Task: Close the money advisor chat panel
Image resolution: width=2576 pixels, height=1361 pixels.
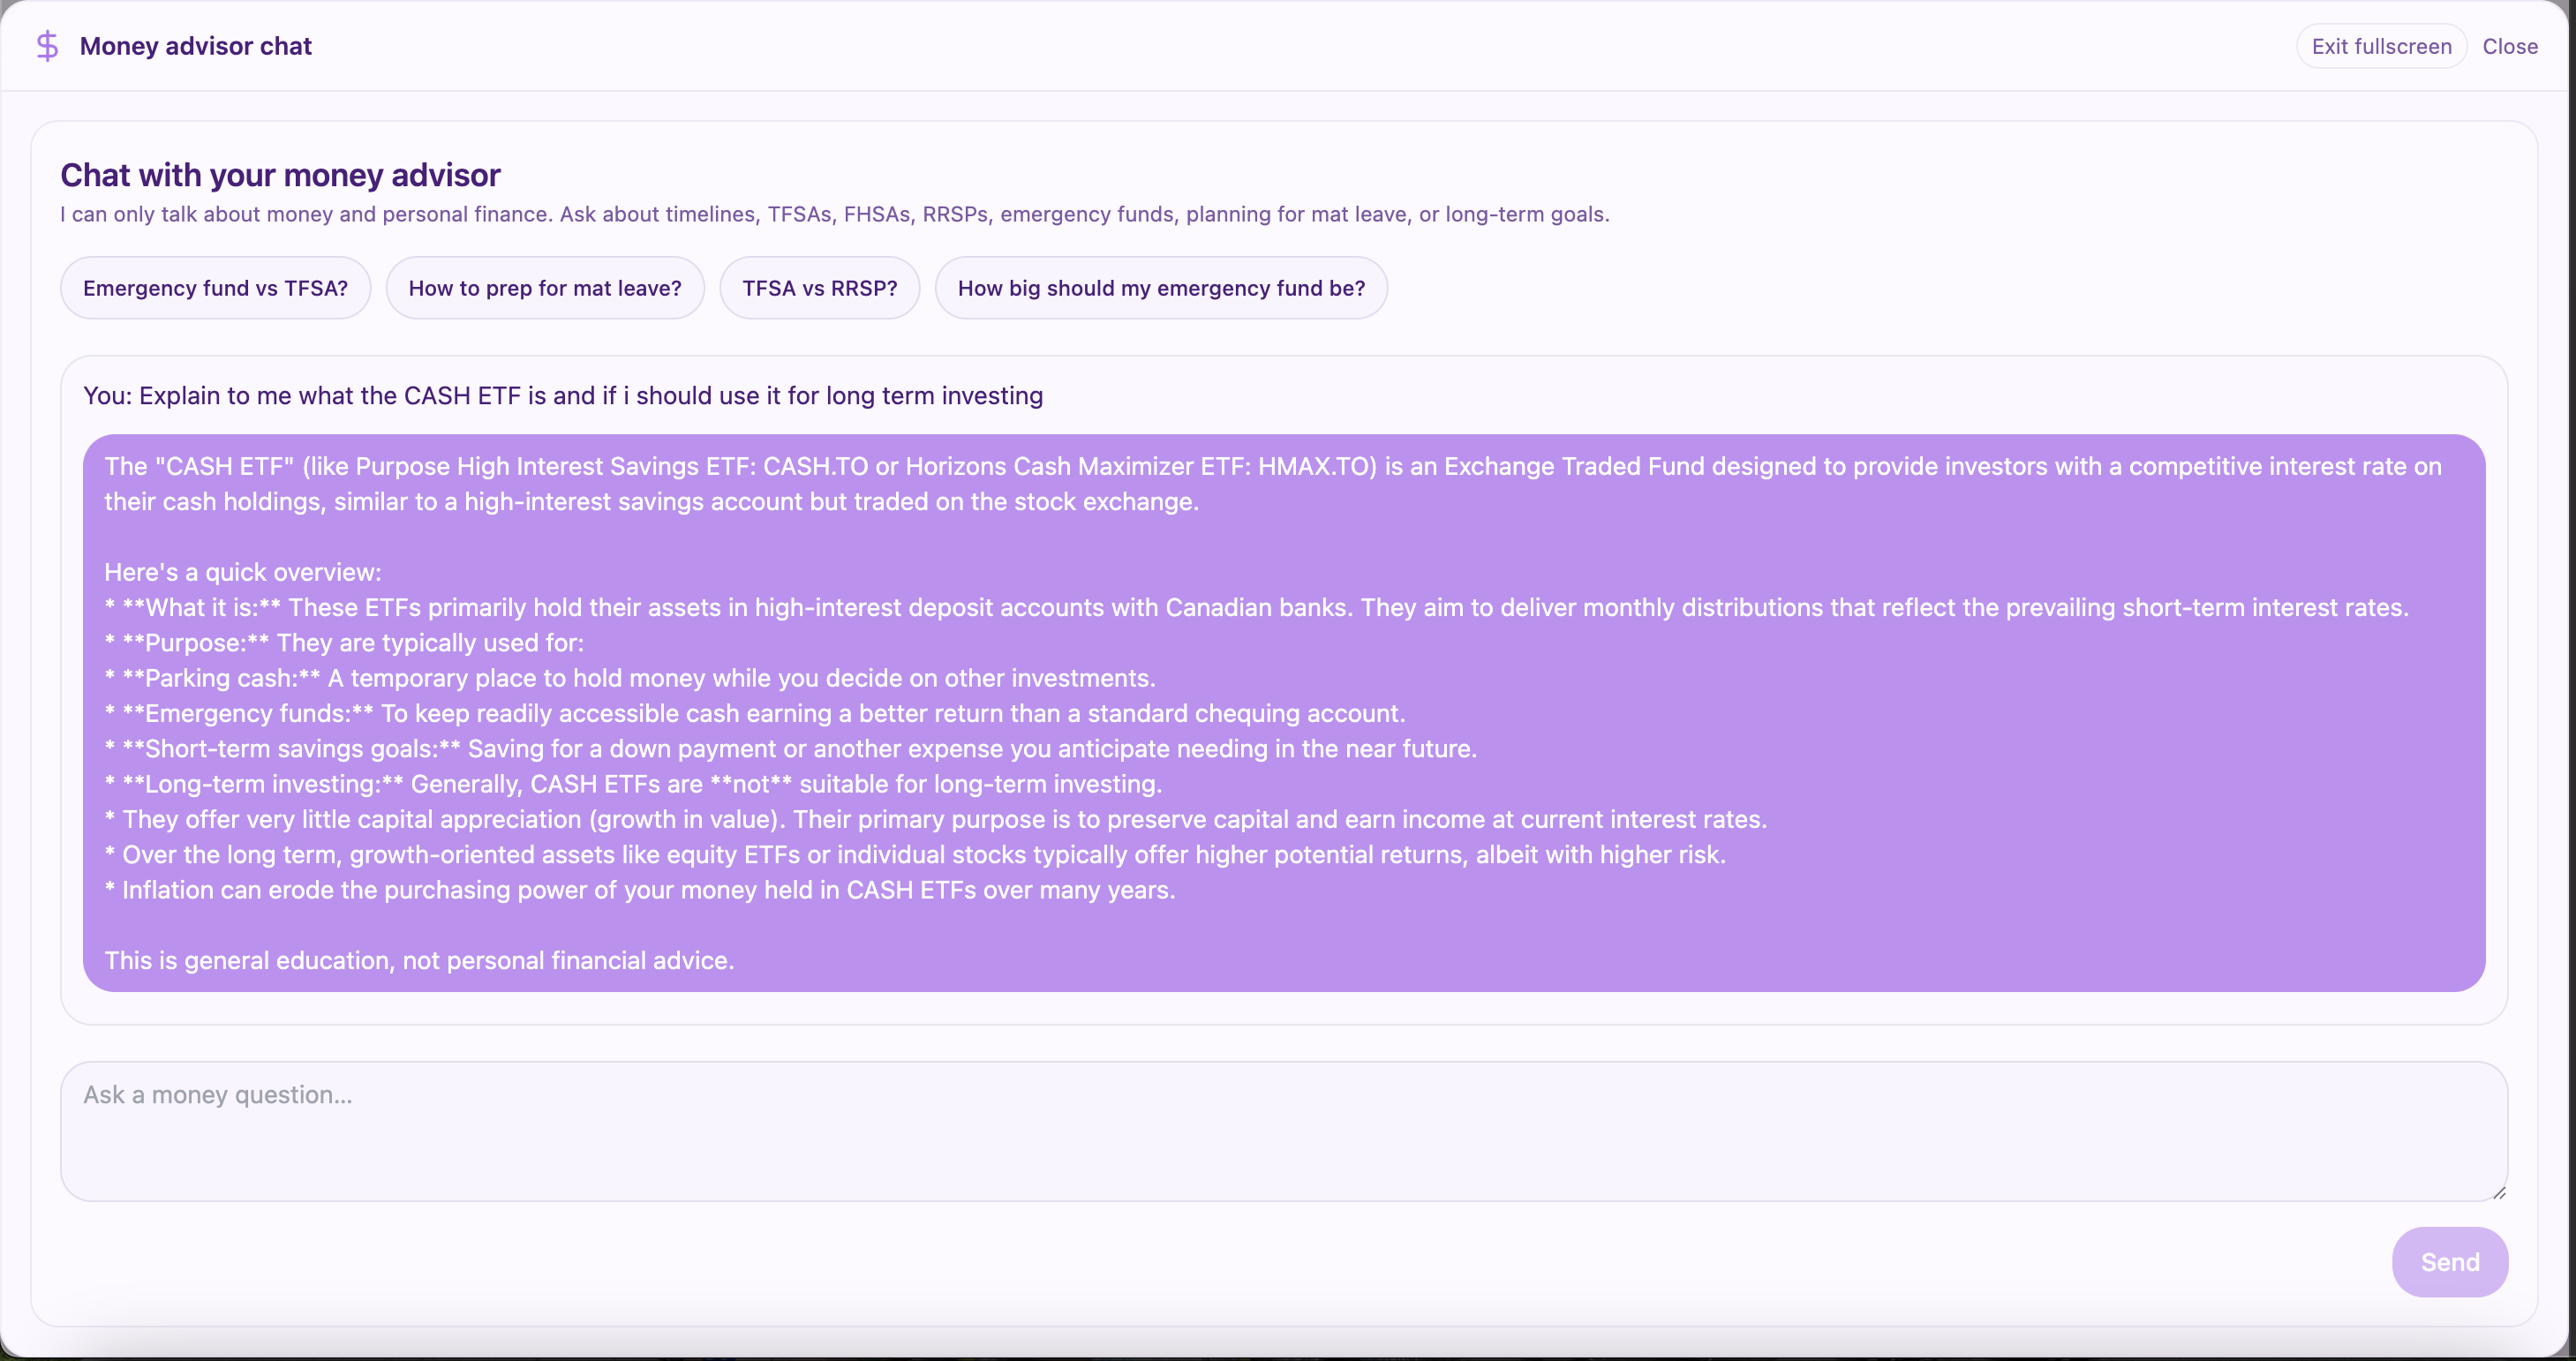Action: pos(2509,46)
